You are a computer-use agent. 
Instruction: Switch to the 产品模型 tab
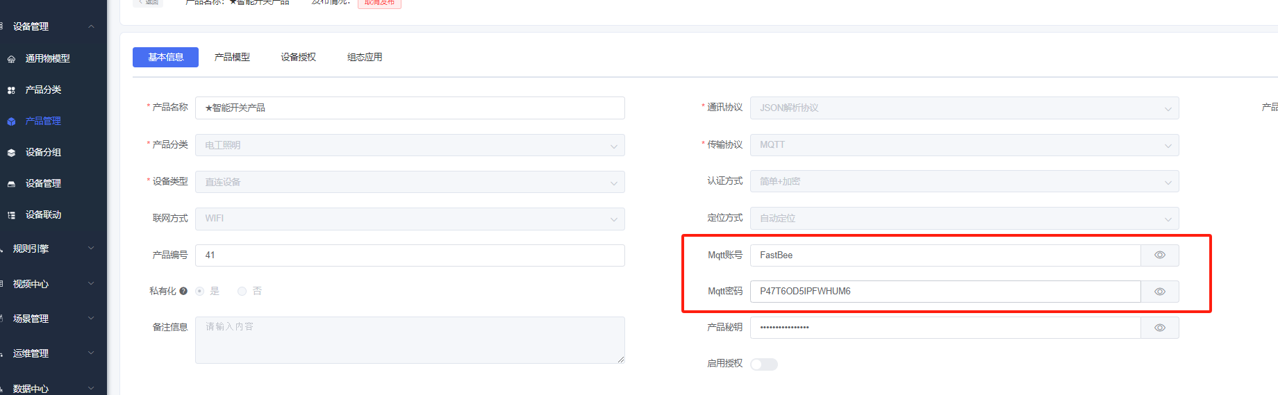pyautogui.click(x=232, y=57)
